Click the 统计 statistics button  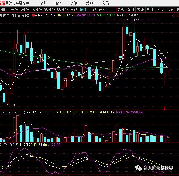[x=140, y=10]
